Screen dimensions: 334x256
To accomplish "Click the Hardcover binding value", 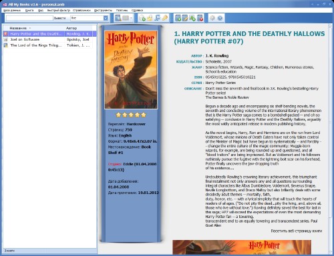I will (x=136, y=124).
